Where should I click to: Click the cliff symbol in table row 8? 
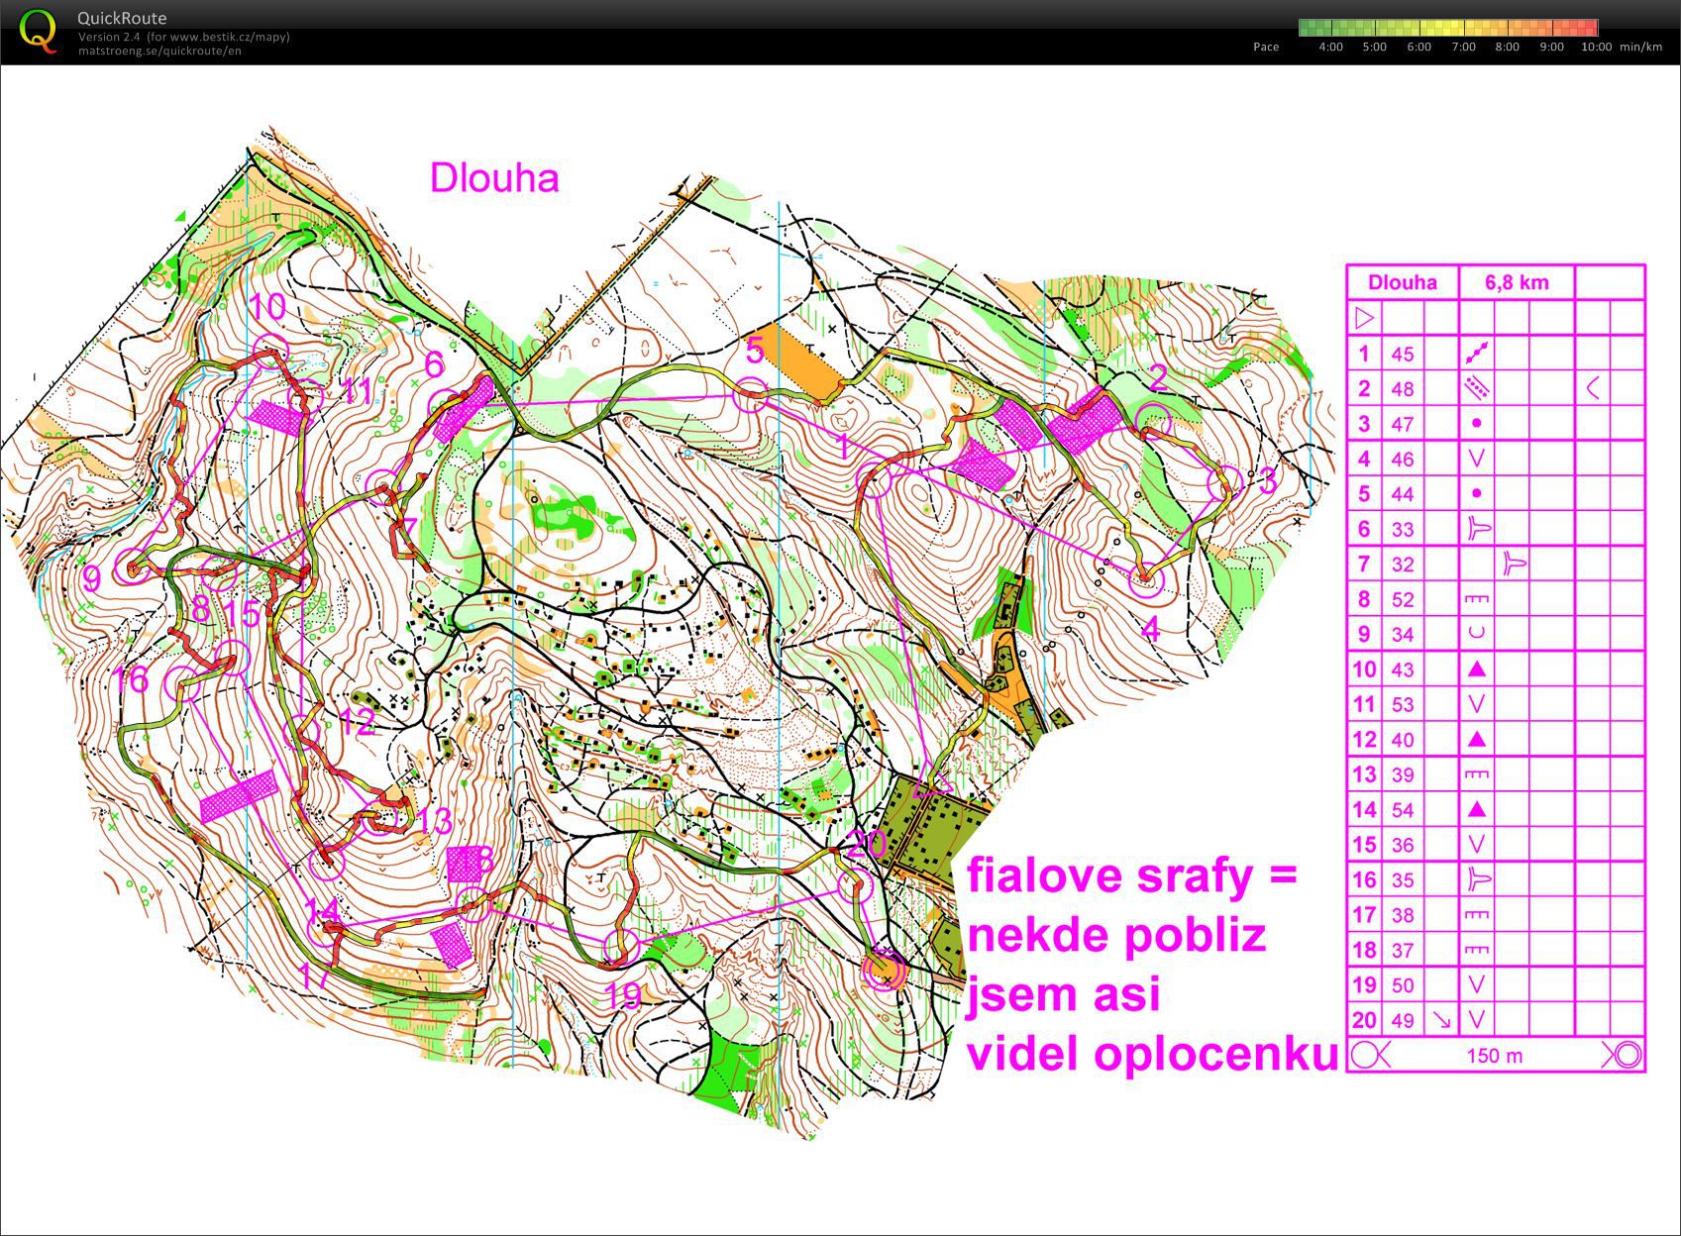1477,599
